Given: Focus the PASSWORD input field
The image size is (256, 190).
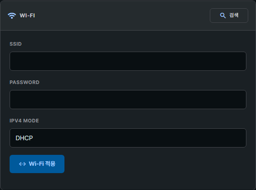Looking at the screenshot, I should click(x=128, y=100).
